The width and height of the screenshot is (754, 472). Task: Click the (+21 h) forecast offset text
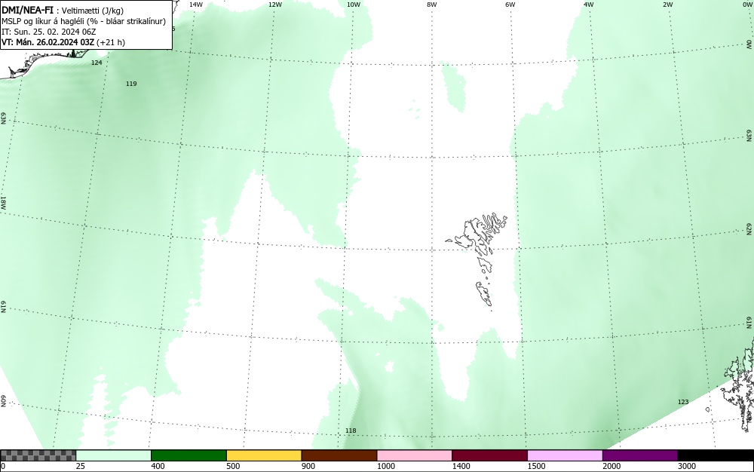pyautogui.click(x=111, y=42)
